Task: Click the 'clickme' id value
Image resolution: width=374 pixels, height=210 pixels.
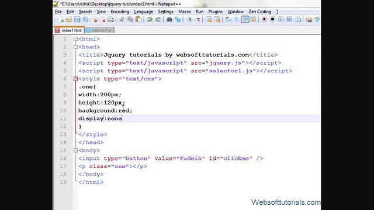Action: pos(236,159)
